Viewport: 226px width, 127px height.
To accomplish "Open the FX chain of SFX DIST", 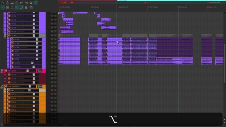I will [x=40, y=71].
